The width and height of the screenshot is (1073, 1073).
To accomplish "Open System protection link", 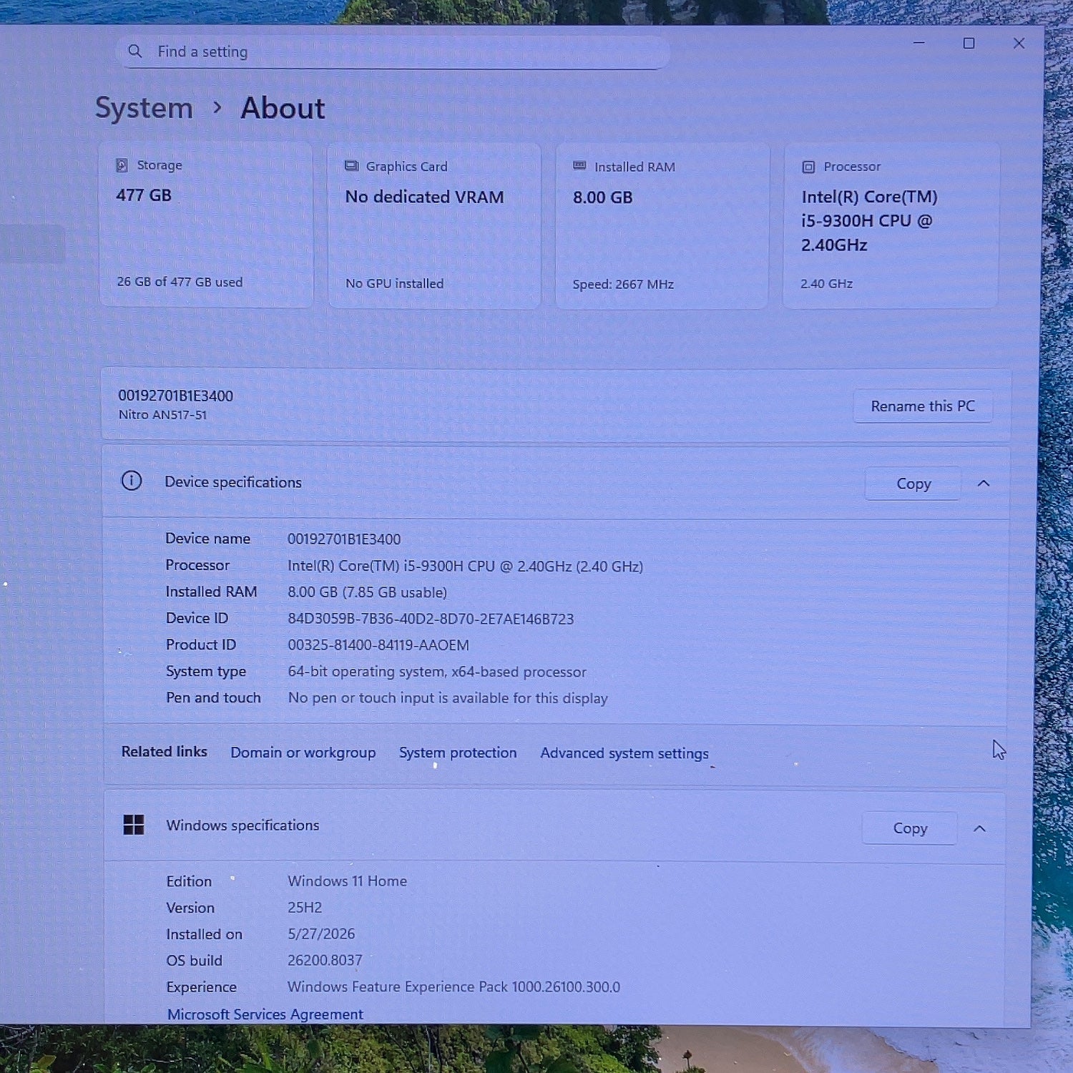I will pos(458,753).
